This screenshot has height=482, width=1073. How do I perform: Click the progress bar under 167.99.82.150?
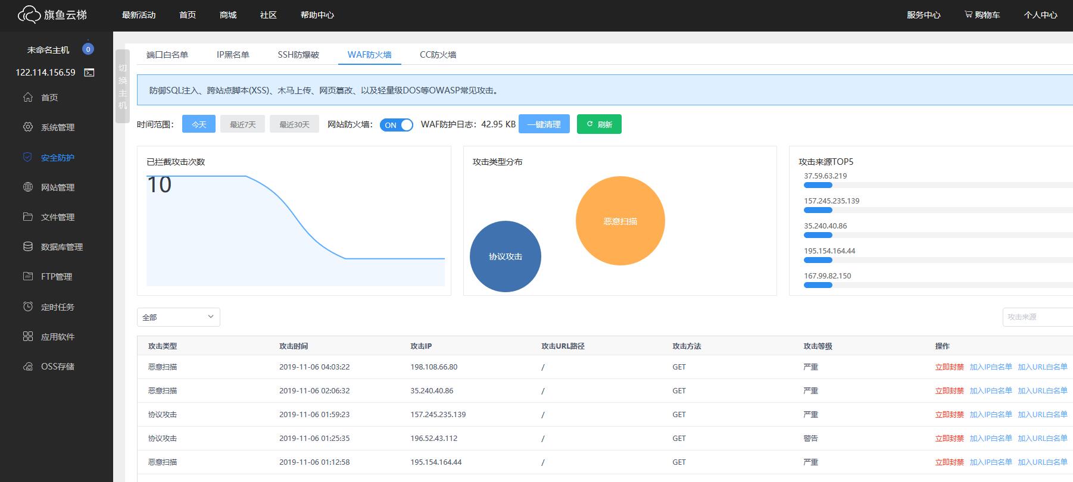tap(938, 286)
